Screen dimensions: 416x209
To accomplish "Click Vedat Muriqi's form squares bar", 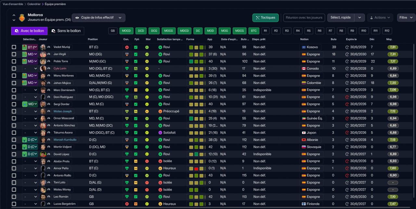I will pyautogui.click(x=196, y=47).
